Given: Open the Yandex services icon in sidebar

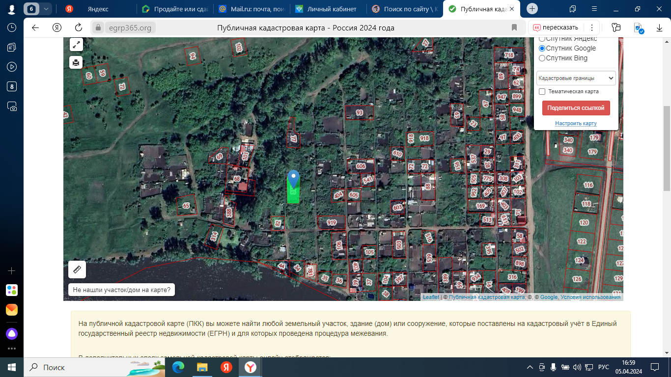Looking at the screenshot, I should click(12, 290).
